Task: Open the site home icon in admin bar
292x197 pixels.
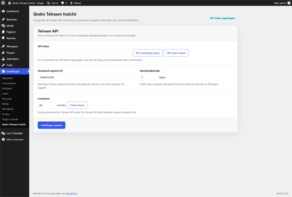Action: tap(10, 3)
